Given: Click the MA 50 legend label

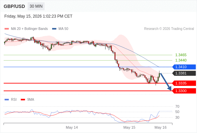Looking at the screenshot, I should coord(63,29).
